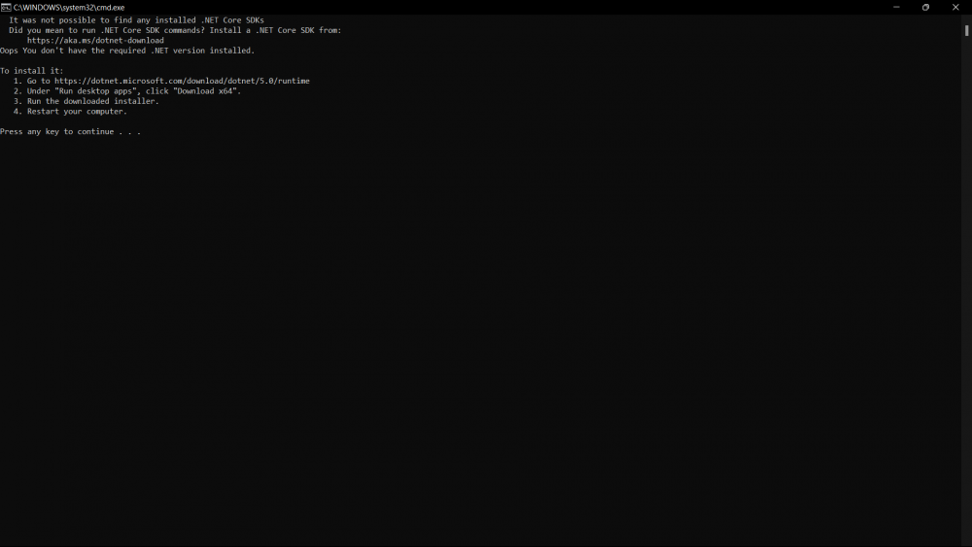Click the "It was not possible" error line

click(x=136, y=20)
